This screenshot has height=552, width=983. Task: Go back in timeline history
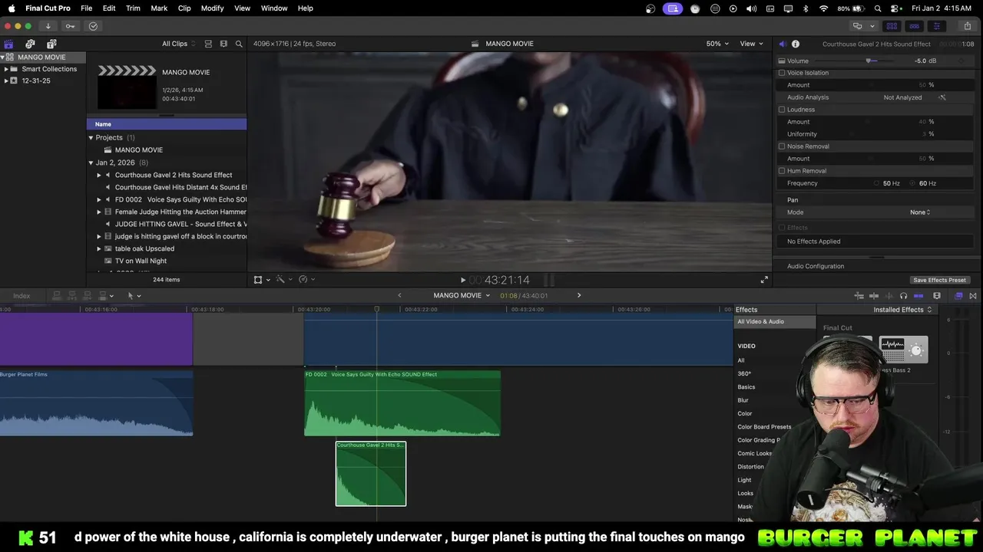click(399, 295)
